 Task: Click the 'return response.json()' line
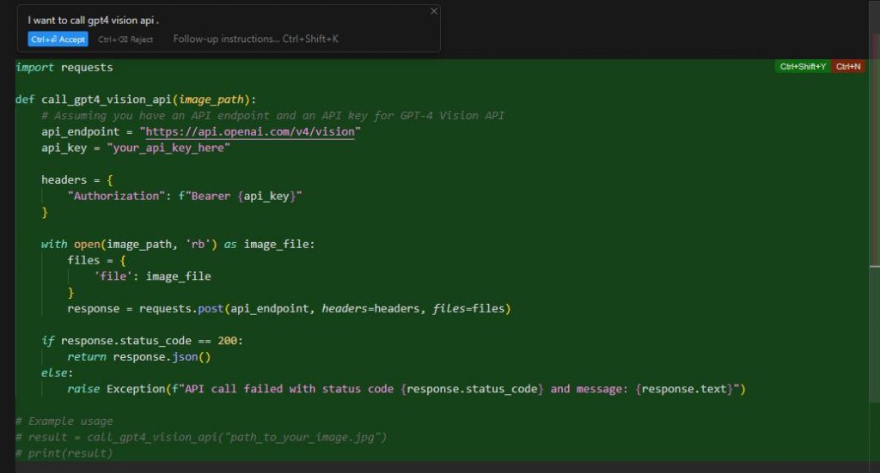click(139, 357)
